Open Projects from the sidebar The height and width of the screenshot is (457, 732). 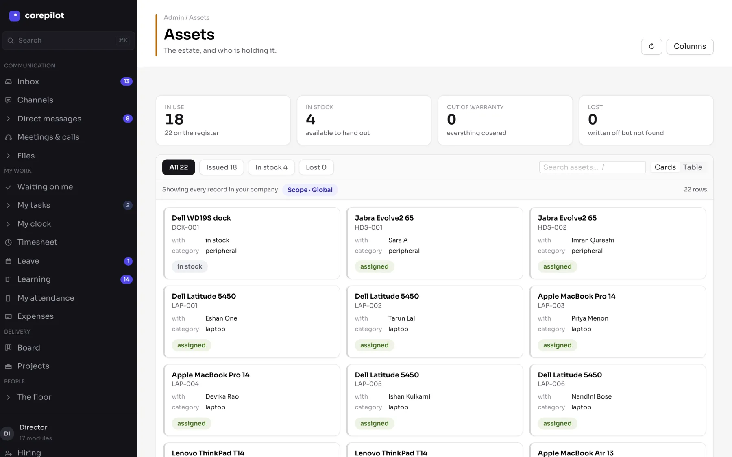(x=68, y=366)
